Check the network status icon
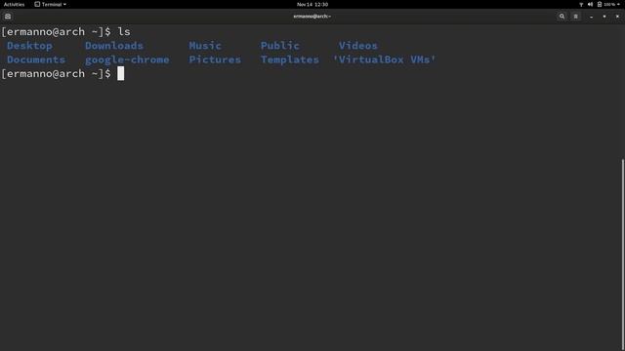This screenshot has width=625, height=351. tap(581, 4)
